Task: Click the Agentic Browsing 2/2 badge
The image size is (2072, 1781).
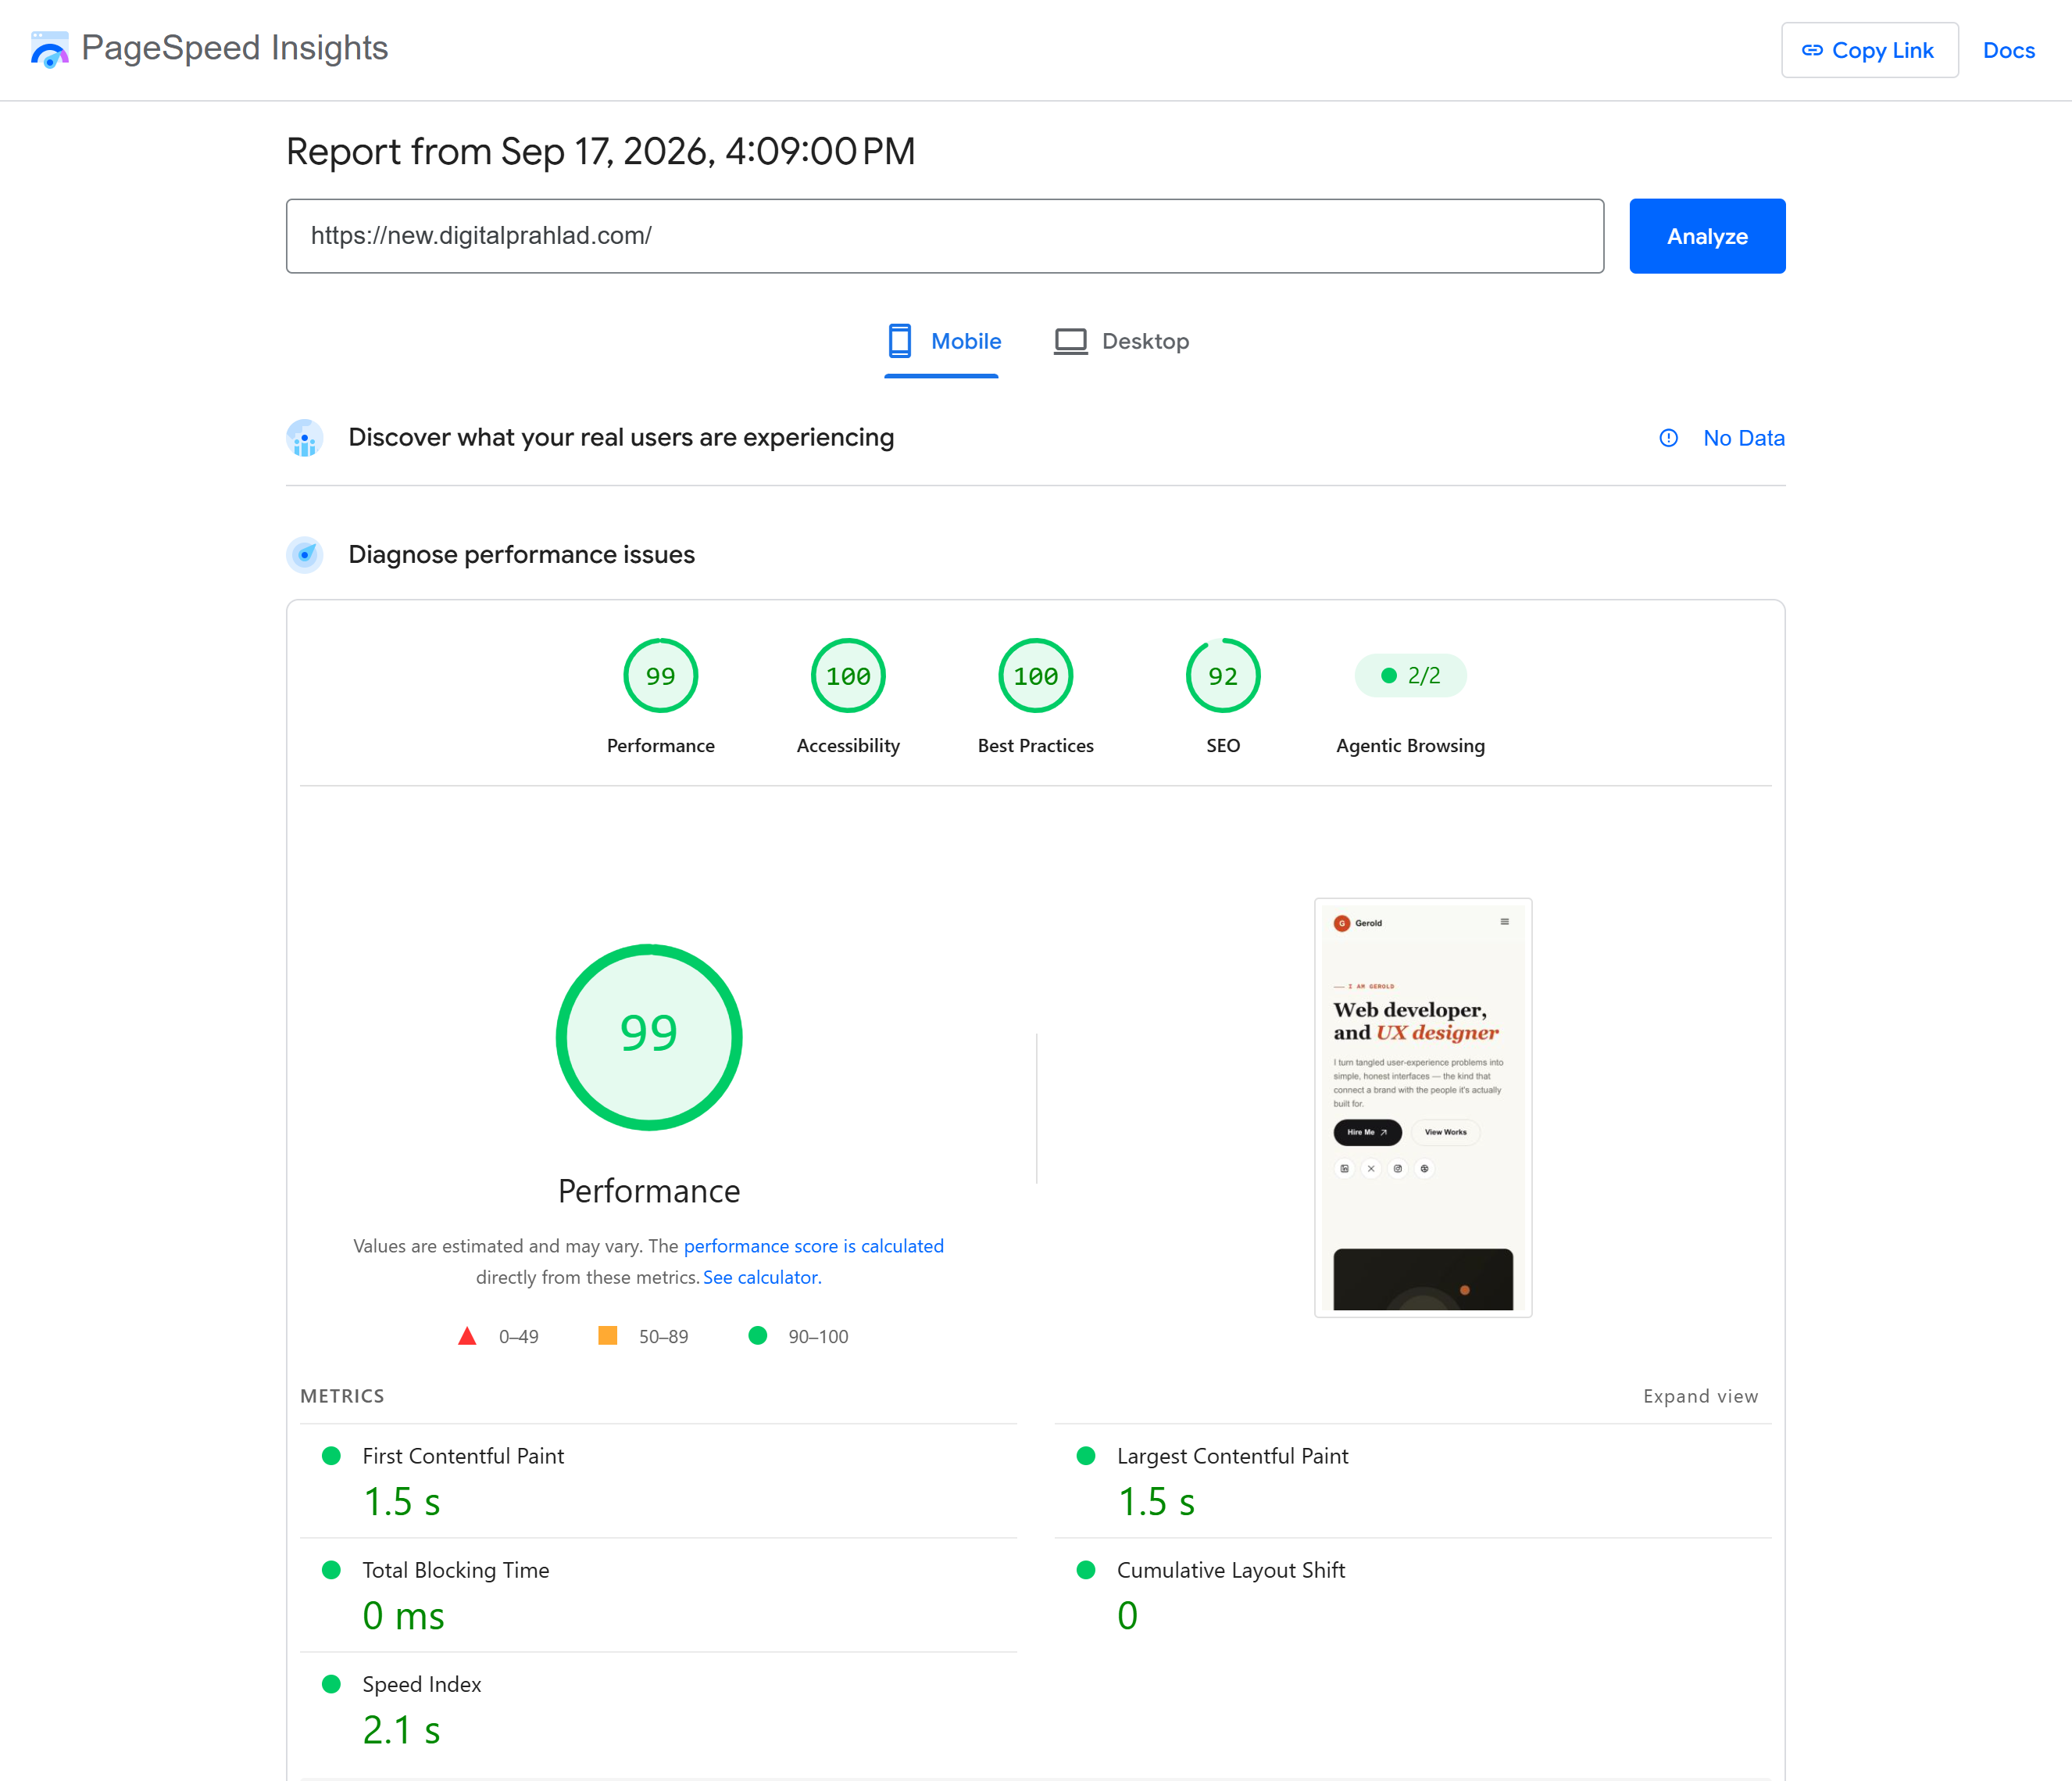Action: coord(1410,675)
